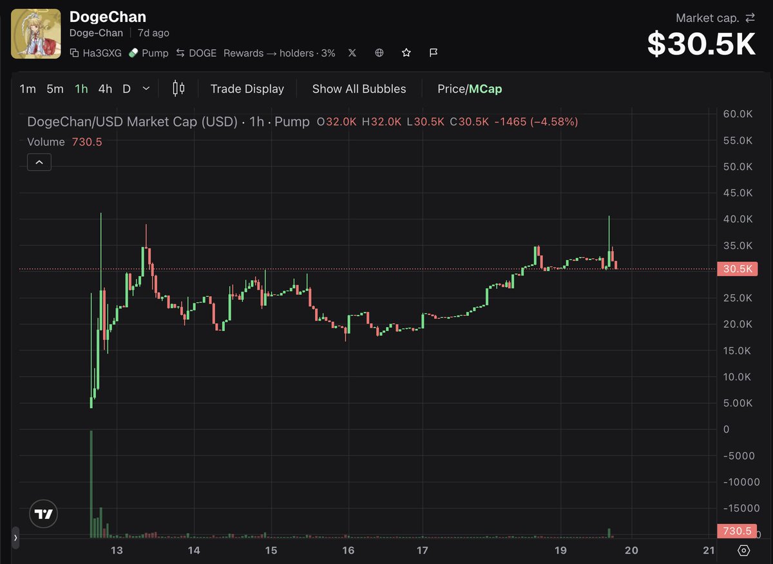Click the Volume 730.5 indicator label
This screenshot has height=564, width=773.
[x=64, y=142]
